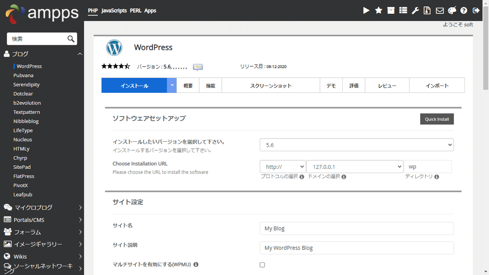Click the star rating

[x=116, y=66]
